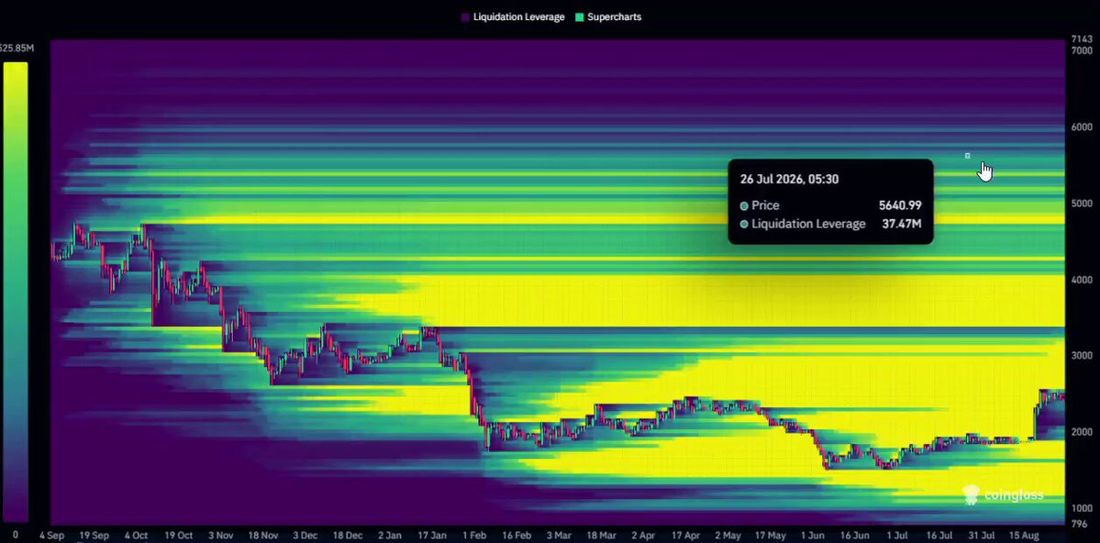Select the 2 May date axis label
This screenshot has height=543, width=1100.
click(x=728, y=536)
